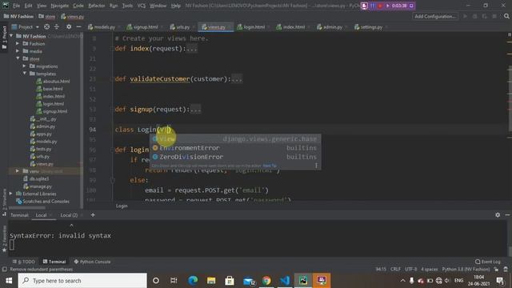Image resolution: width=512 pixels, height=288 pixels.
Task: Unfold the index function body
Action: click(192, 49)
